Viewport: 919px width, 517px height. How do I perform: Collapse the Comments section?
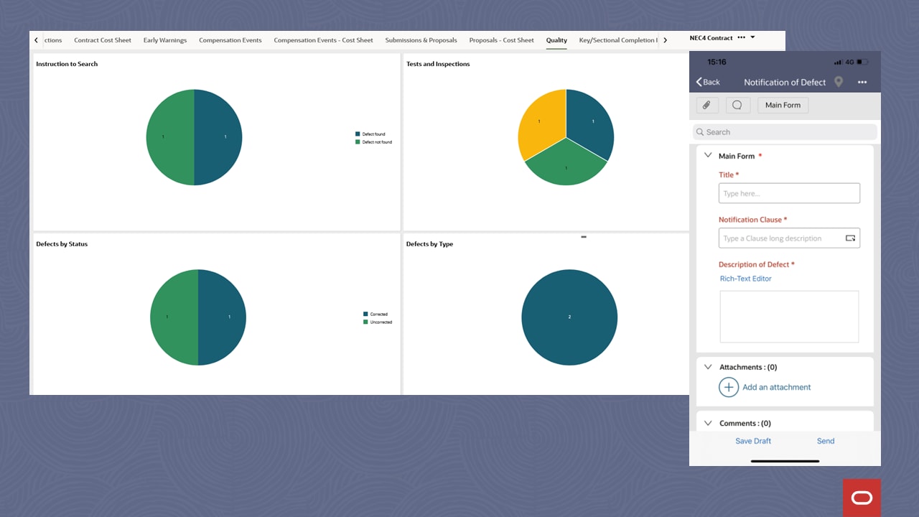click(708, 424)
